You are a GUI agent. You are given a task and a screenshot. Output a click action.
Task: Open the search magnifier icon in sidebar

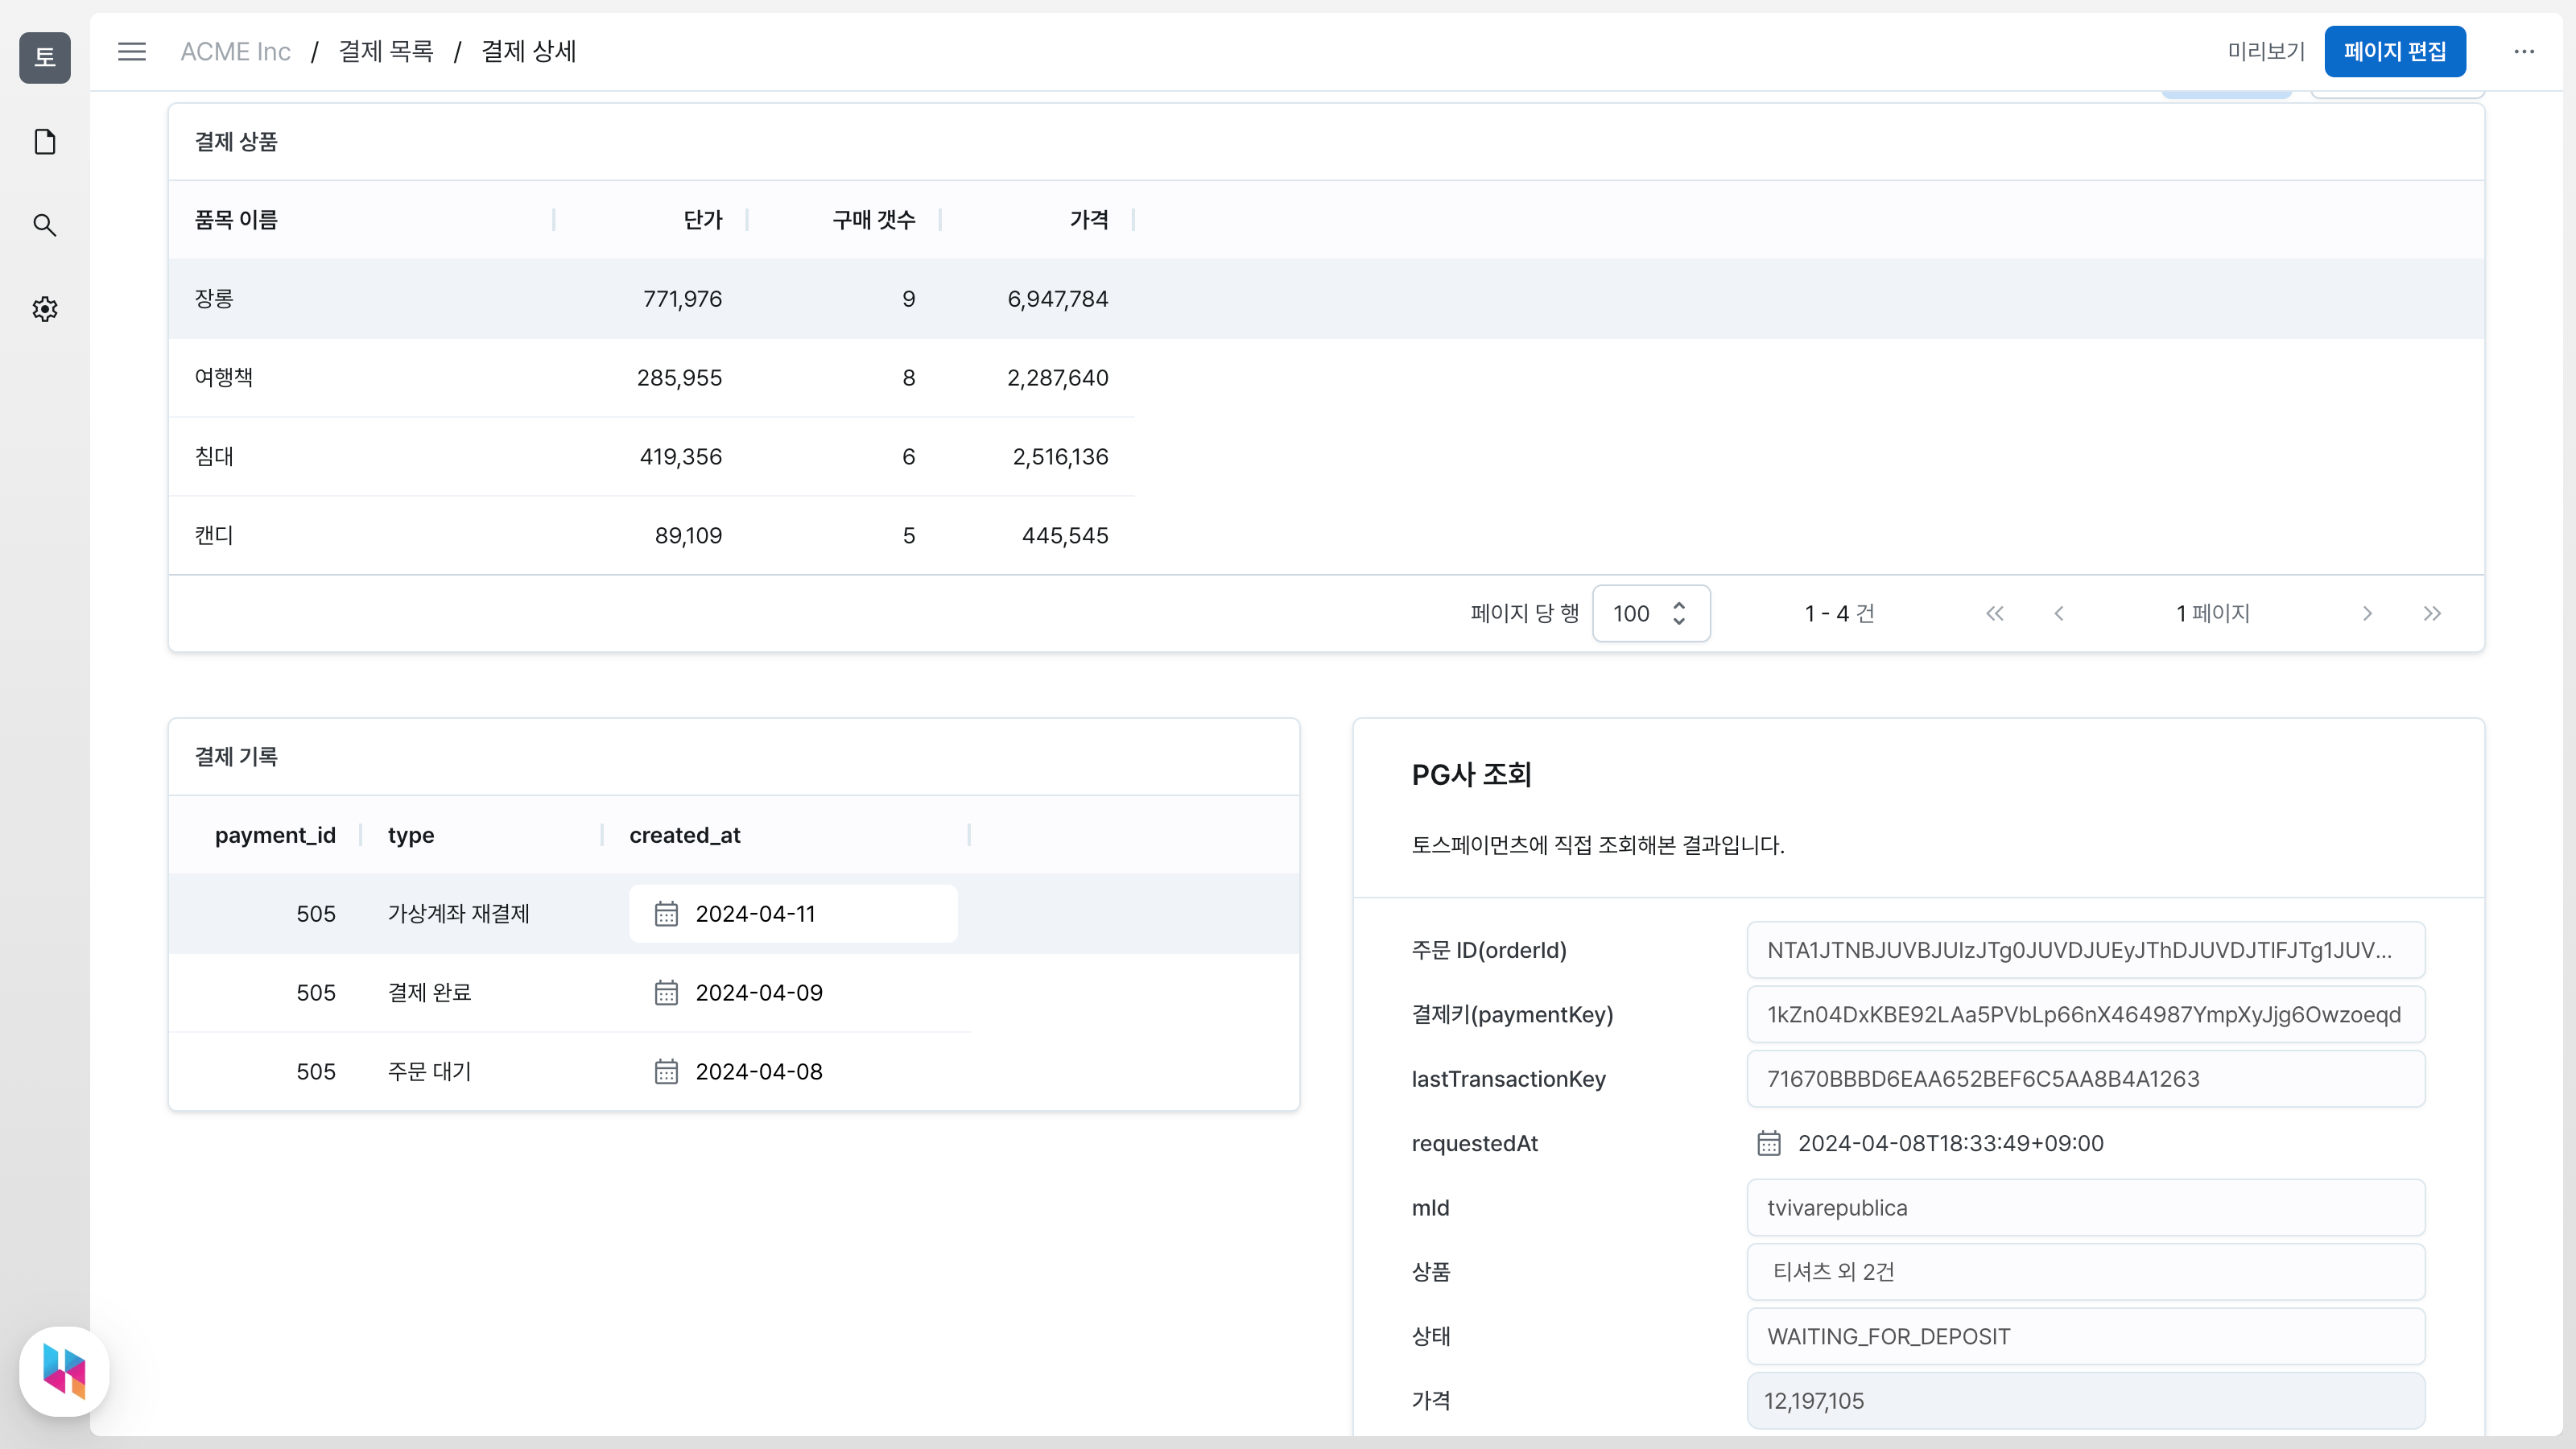(x=45, y=225)
